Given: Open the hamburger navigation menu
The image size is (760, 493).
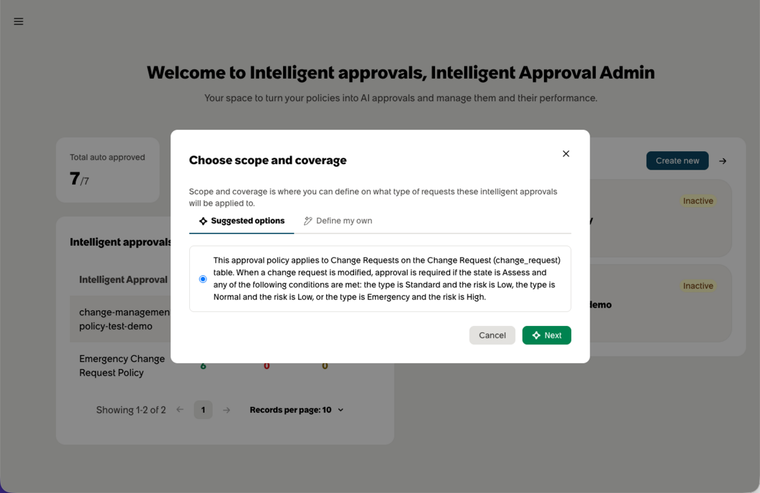Looking at the screenshot, I should pyautogui.click(x=18, y=22).
